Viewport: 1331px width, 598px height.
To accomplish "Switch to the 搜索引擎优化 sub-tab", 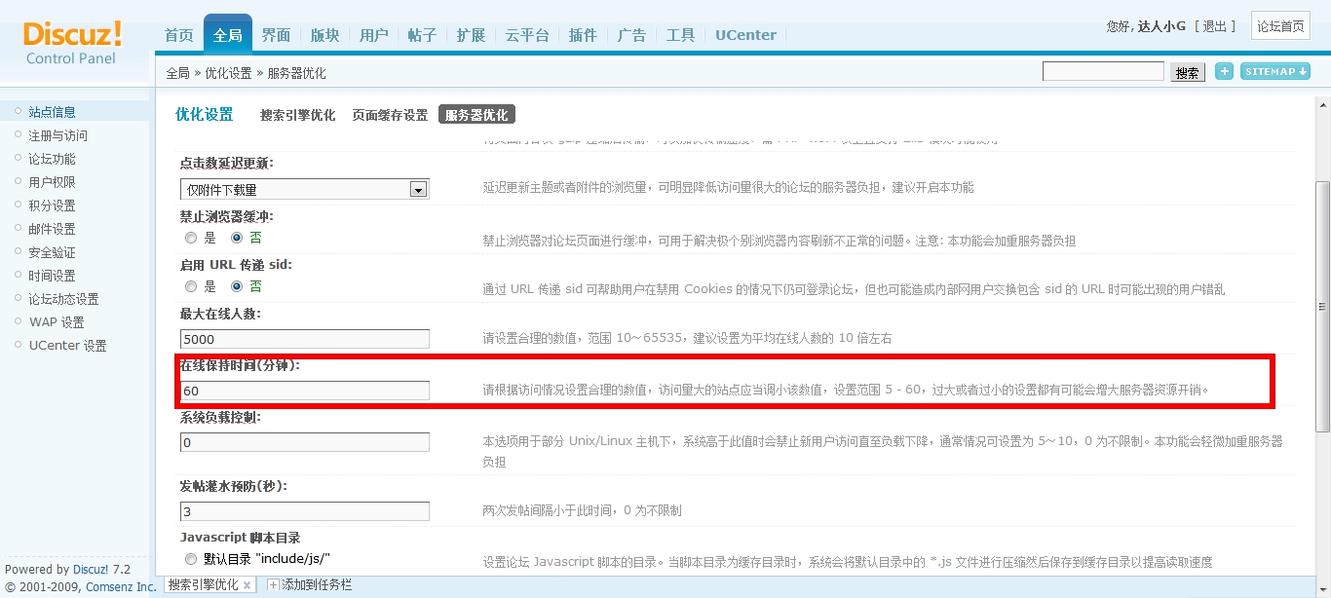I will pyautogui.click(x=297, y=115).
